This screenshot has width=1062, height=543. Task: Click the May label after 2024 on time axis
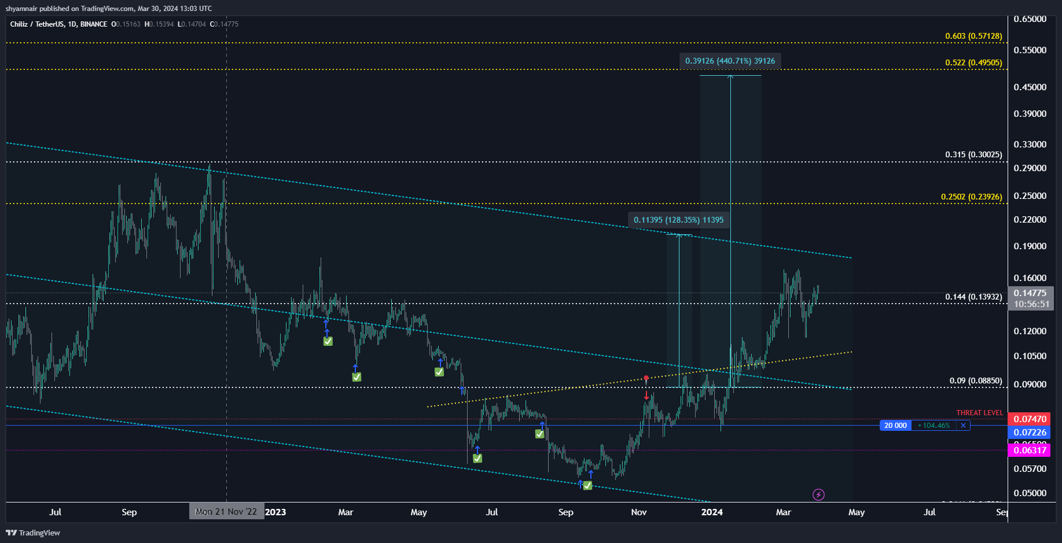857,512
